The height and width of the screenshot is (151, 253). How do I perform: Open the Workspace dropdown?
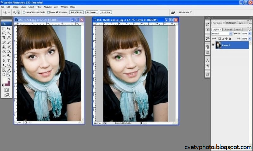coord(185,12)
